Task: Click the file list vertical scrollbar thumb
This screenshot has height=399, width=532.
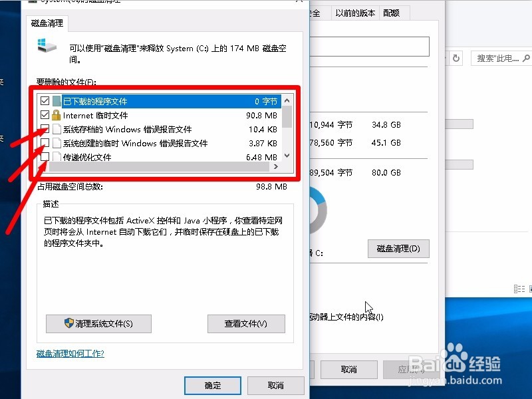Action: (287, 117)
